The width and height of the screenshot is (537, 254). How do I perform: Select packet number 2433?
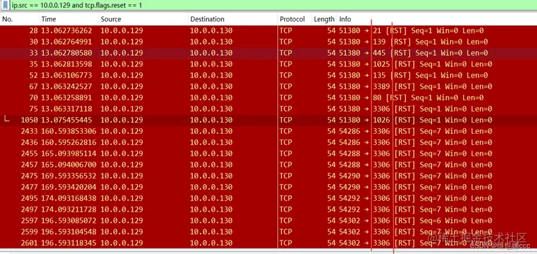pyautogui.click(x=268, y=131)
